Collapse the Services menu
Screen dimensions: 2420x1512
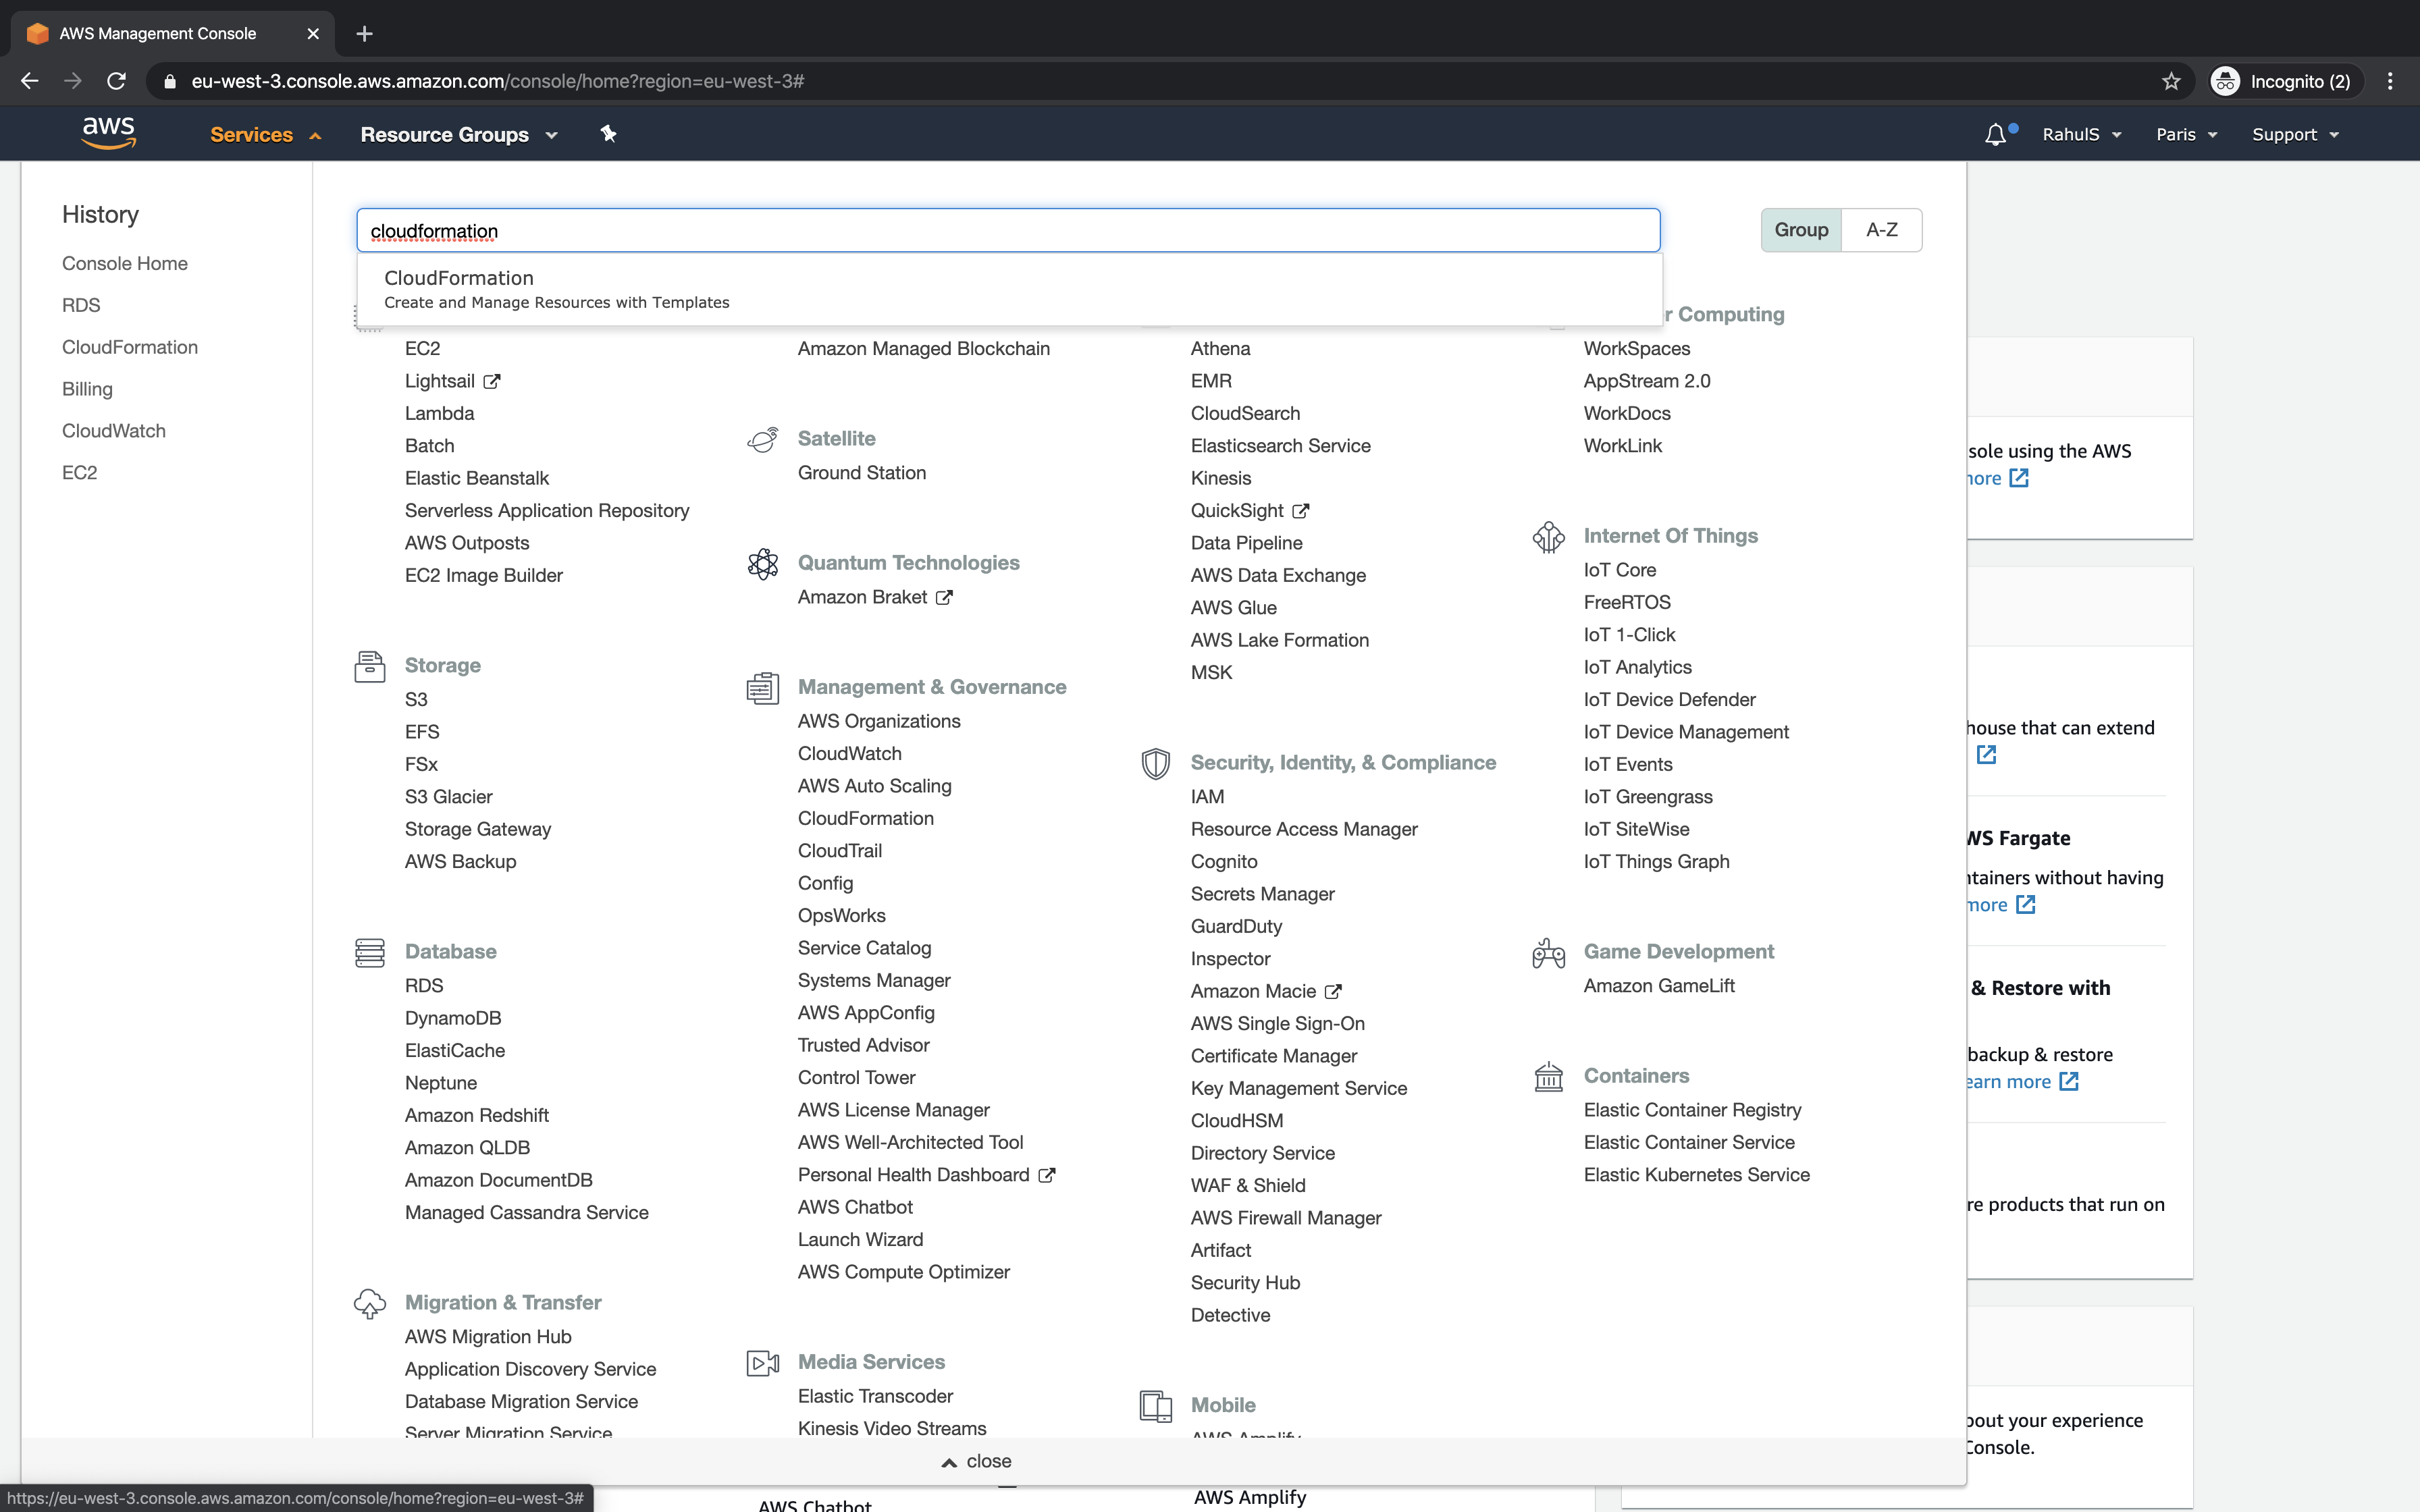pyautogui.click(x=264, y=133)
